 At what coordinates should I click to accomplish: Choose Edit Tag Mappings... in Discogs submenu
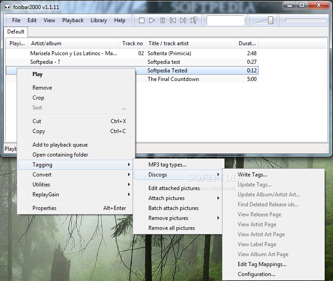(x=273, y=264)
